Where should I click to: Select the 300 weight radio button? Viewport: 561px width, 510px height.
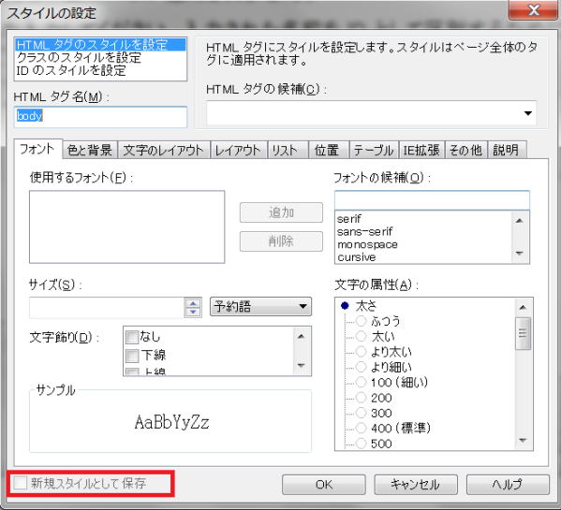361,413
